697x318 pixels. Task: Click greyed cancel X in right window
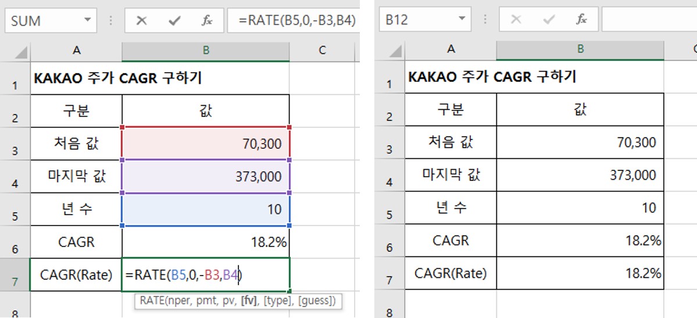516,20
